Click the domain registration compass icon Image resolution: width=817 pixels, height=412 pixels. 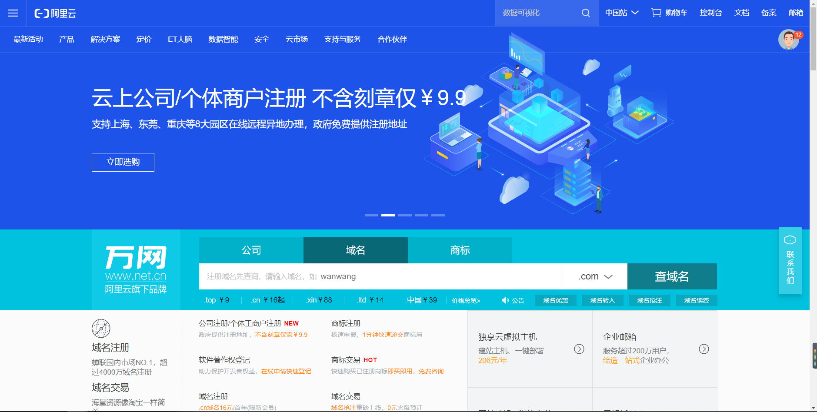tap(101, 329)
